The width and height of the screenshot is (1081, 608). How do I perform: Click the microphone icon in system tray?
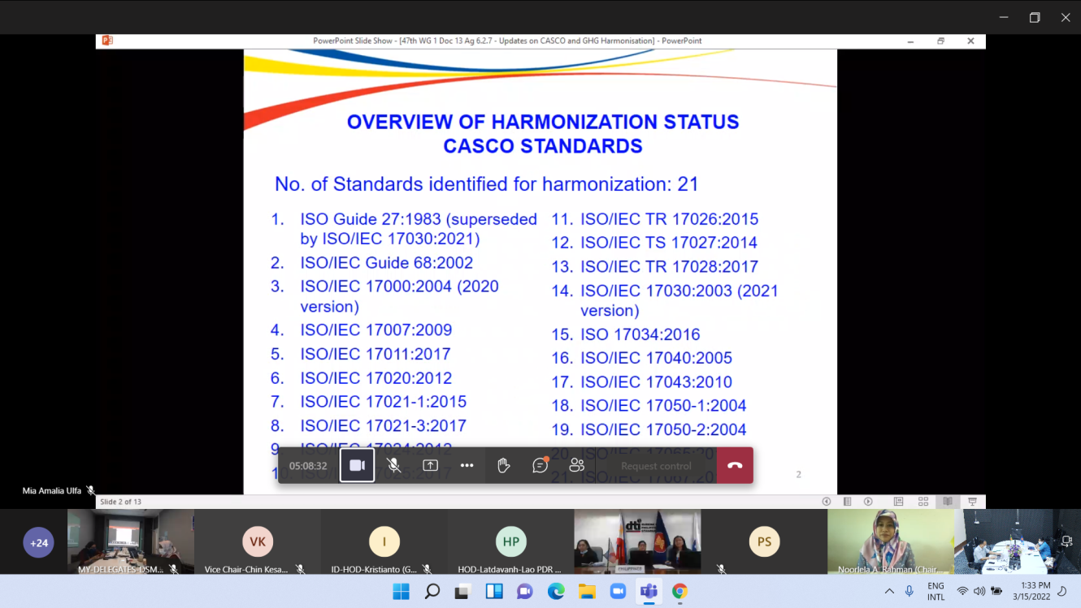click(910, 592)
